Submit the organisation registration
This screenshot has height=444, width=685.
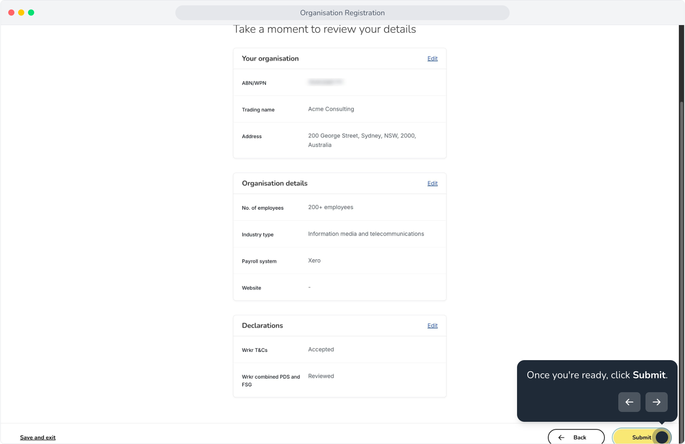point(641,437)
